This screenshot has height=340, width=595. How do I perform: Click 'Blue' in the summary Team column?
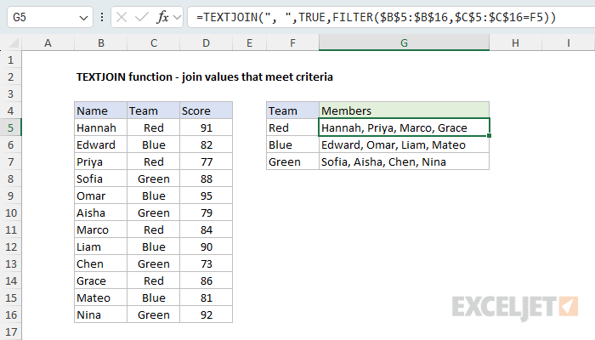292,145
